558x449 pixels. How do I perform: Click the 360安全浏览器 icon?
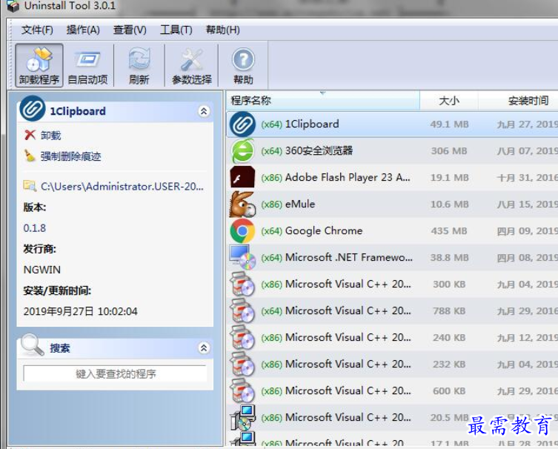pyautogui.click(x=242, y=151)
